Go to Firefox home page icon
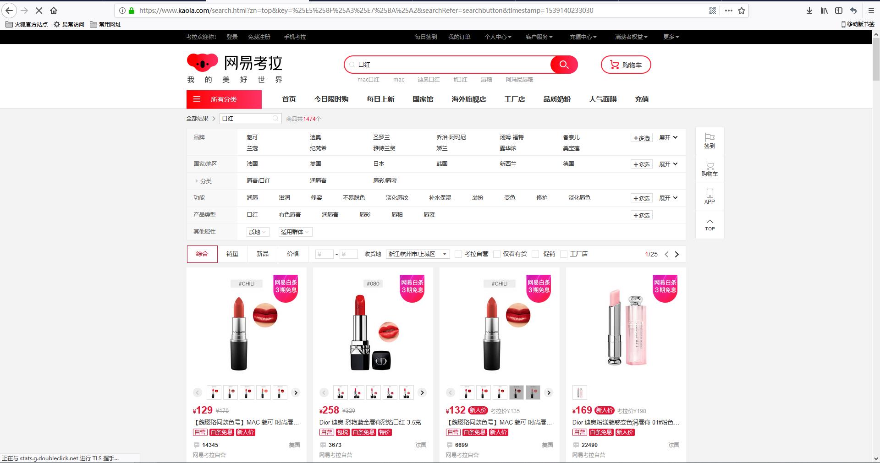 (x=54, y=11)
